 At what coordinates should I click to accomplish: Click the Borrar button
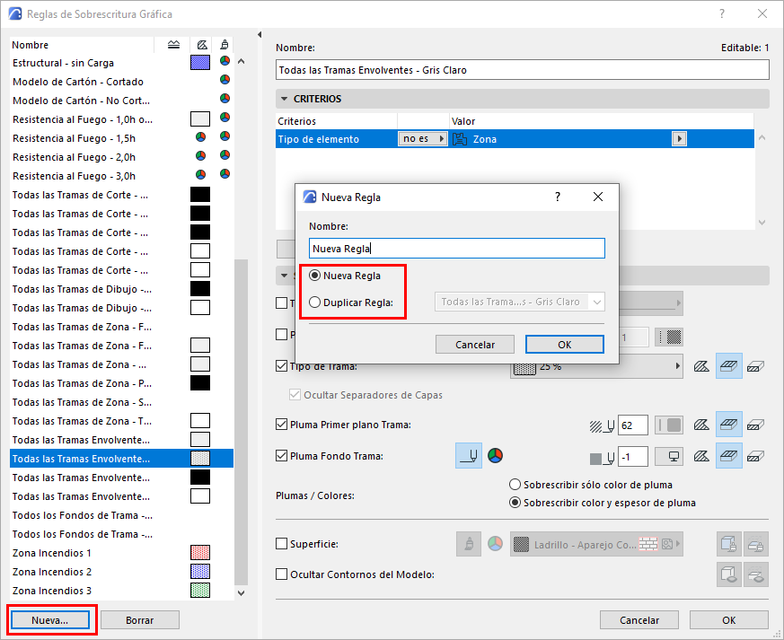coord(139,620)
